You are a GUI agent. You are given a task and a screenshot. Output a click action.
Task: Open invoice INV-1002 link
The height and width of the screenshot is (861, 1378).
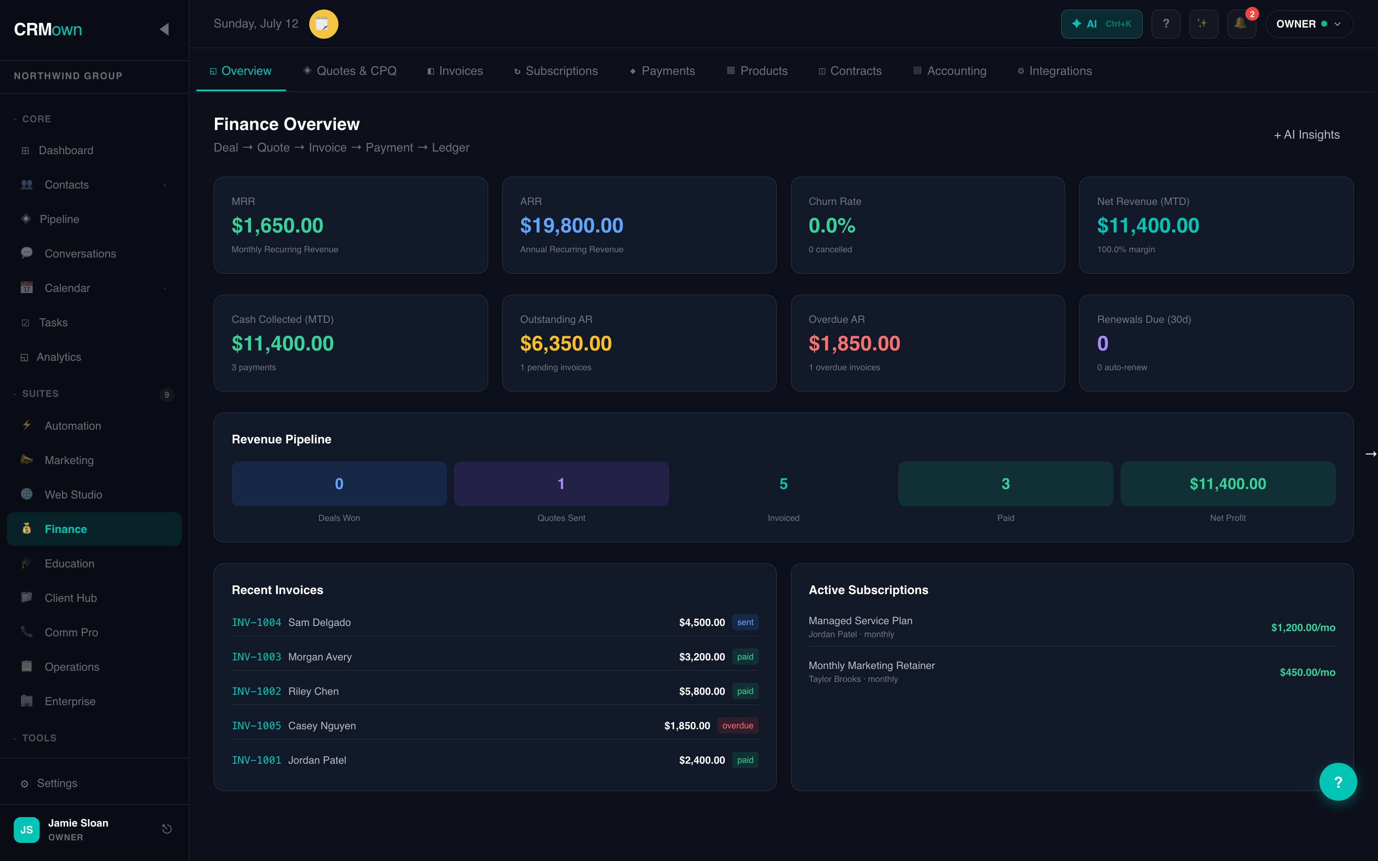point(256,691)
